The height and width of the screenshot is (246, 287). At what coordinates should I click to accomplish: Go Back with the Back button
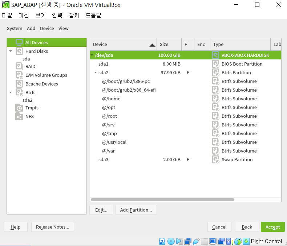247,227
